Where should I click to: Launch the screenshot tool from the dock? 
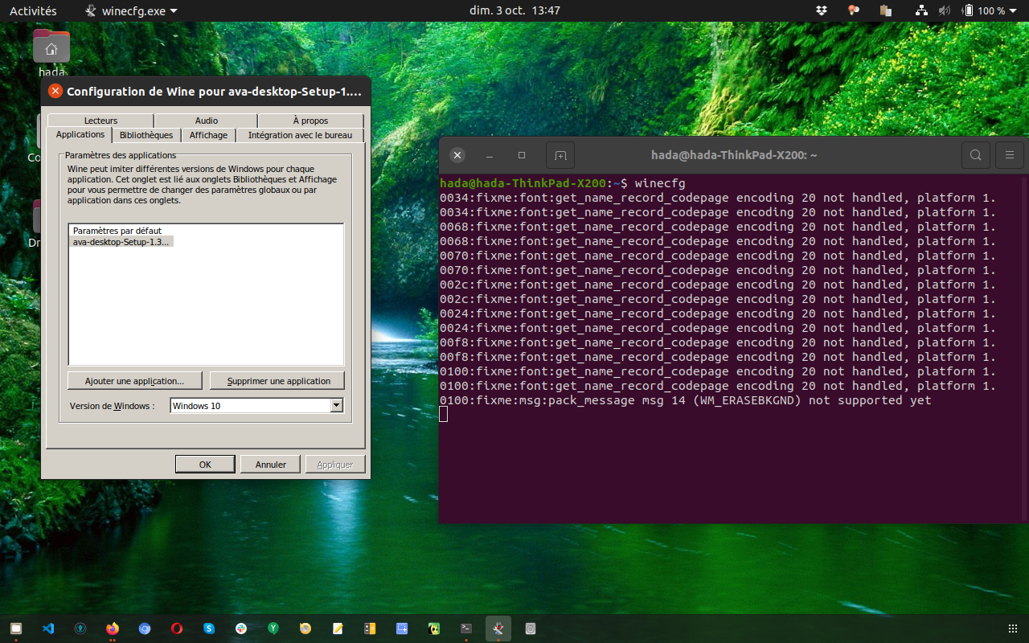click(402, 629)
